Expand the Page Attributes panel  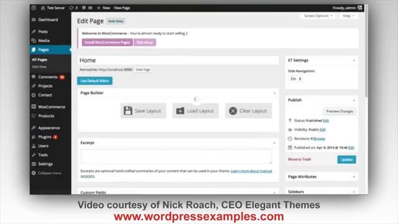[x=354, y=177]
